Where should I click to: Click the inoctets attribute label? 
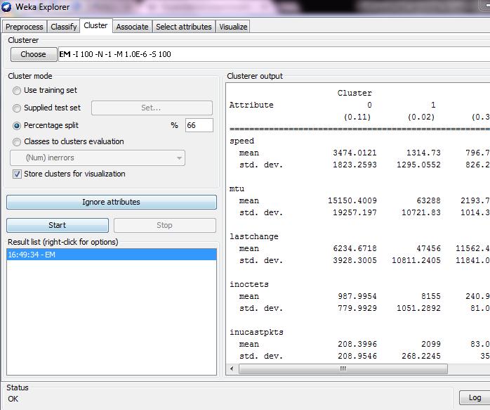point(249,284)
